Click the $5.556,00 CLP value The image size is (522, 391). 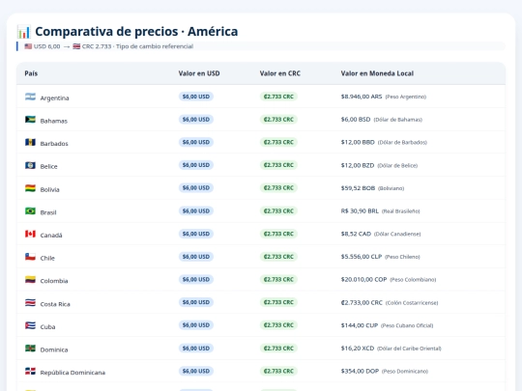[362, 257]
